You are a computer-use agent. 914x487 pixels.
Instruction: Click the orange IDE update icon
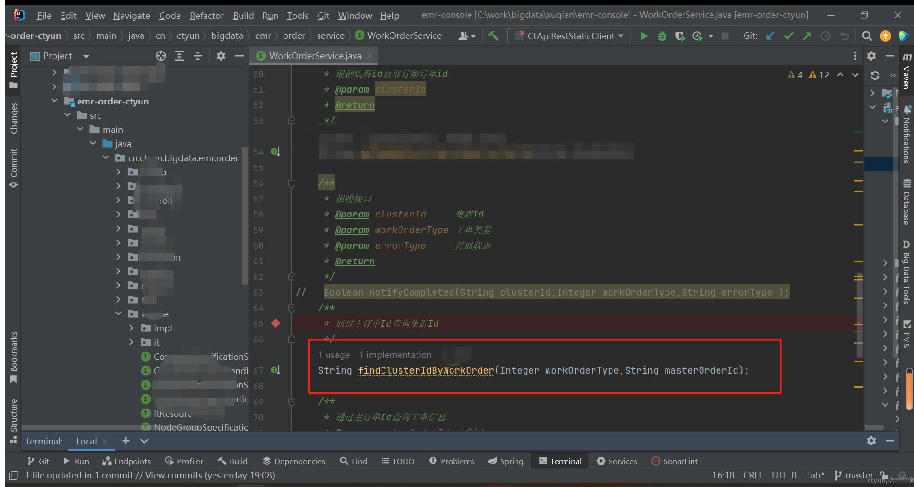885,36
